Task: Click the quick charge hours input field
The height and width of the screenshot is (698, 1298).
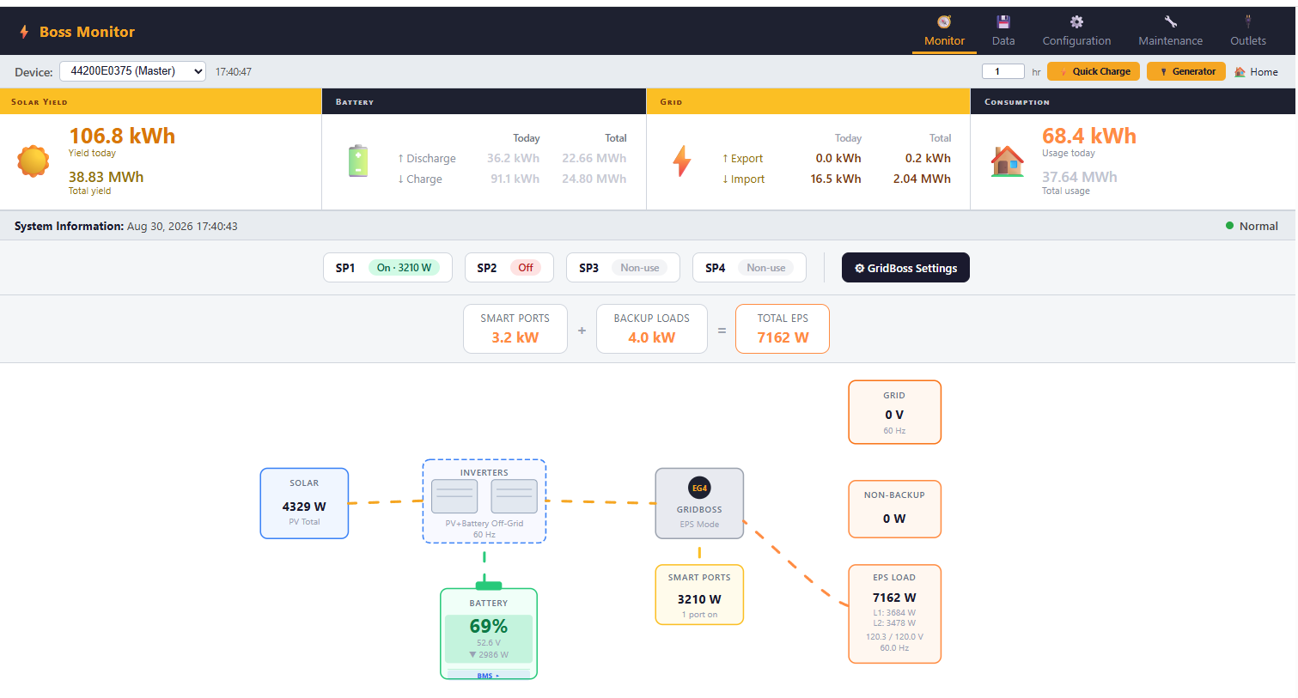Action: click(x=1003, y=71)
